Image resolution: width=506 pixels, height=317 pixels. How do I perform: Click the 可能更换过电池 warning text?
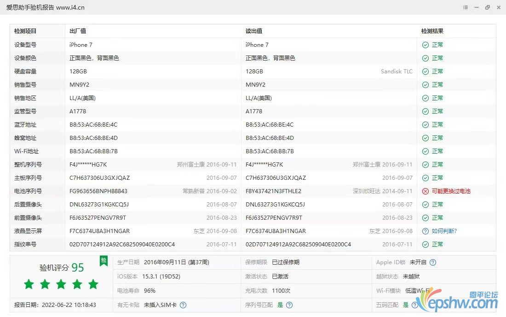451,191
